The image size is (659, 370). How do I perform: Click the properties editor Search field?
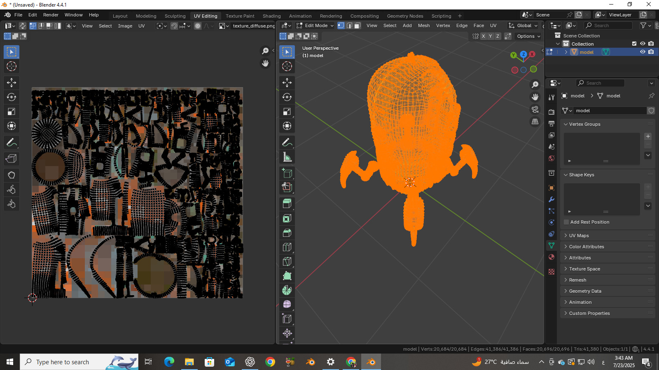click(x=600, y=83)
